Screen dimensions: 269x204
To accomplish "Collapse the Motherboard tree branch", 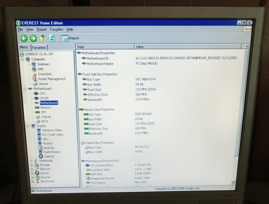I will tap(25, 89).
